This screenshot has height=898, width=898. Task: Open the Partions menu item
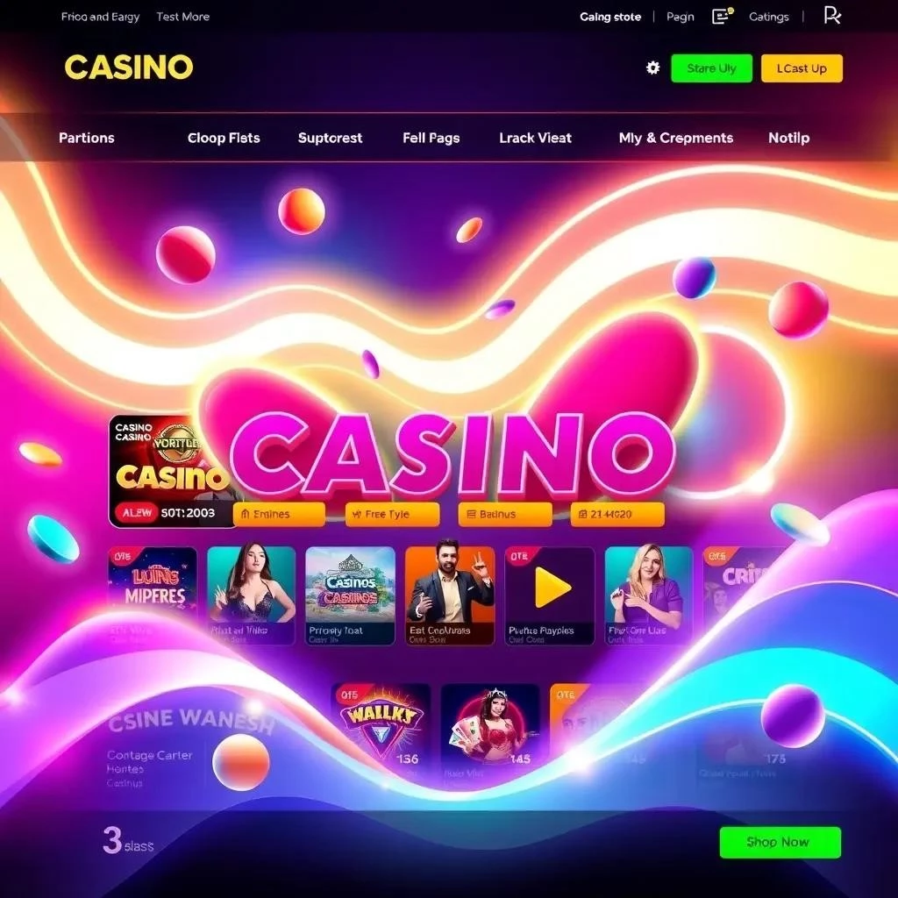point(87,138)
